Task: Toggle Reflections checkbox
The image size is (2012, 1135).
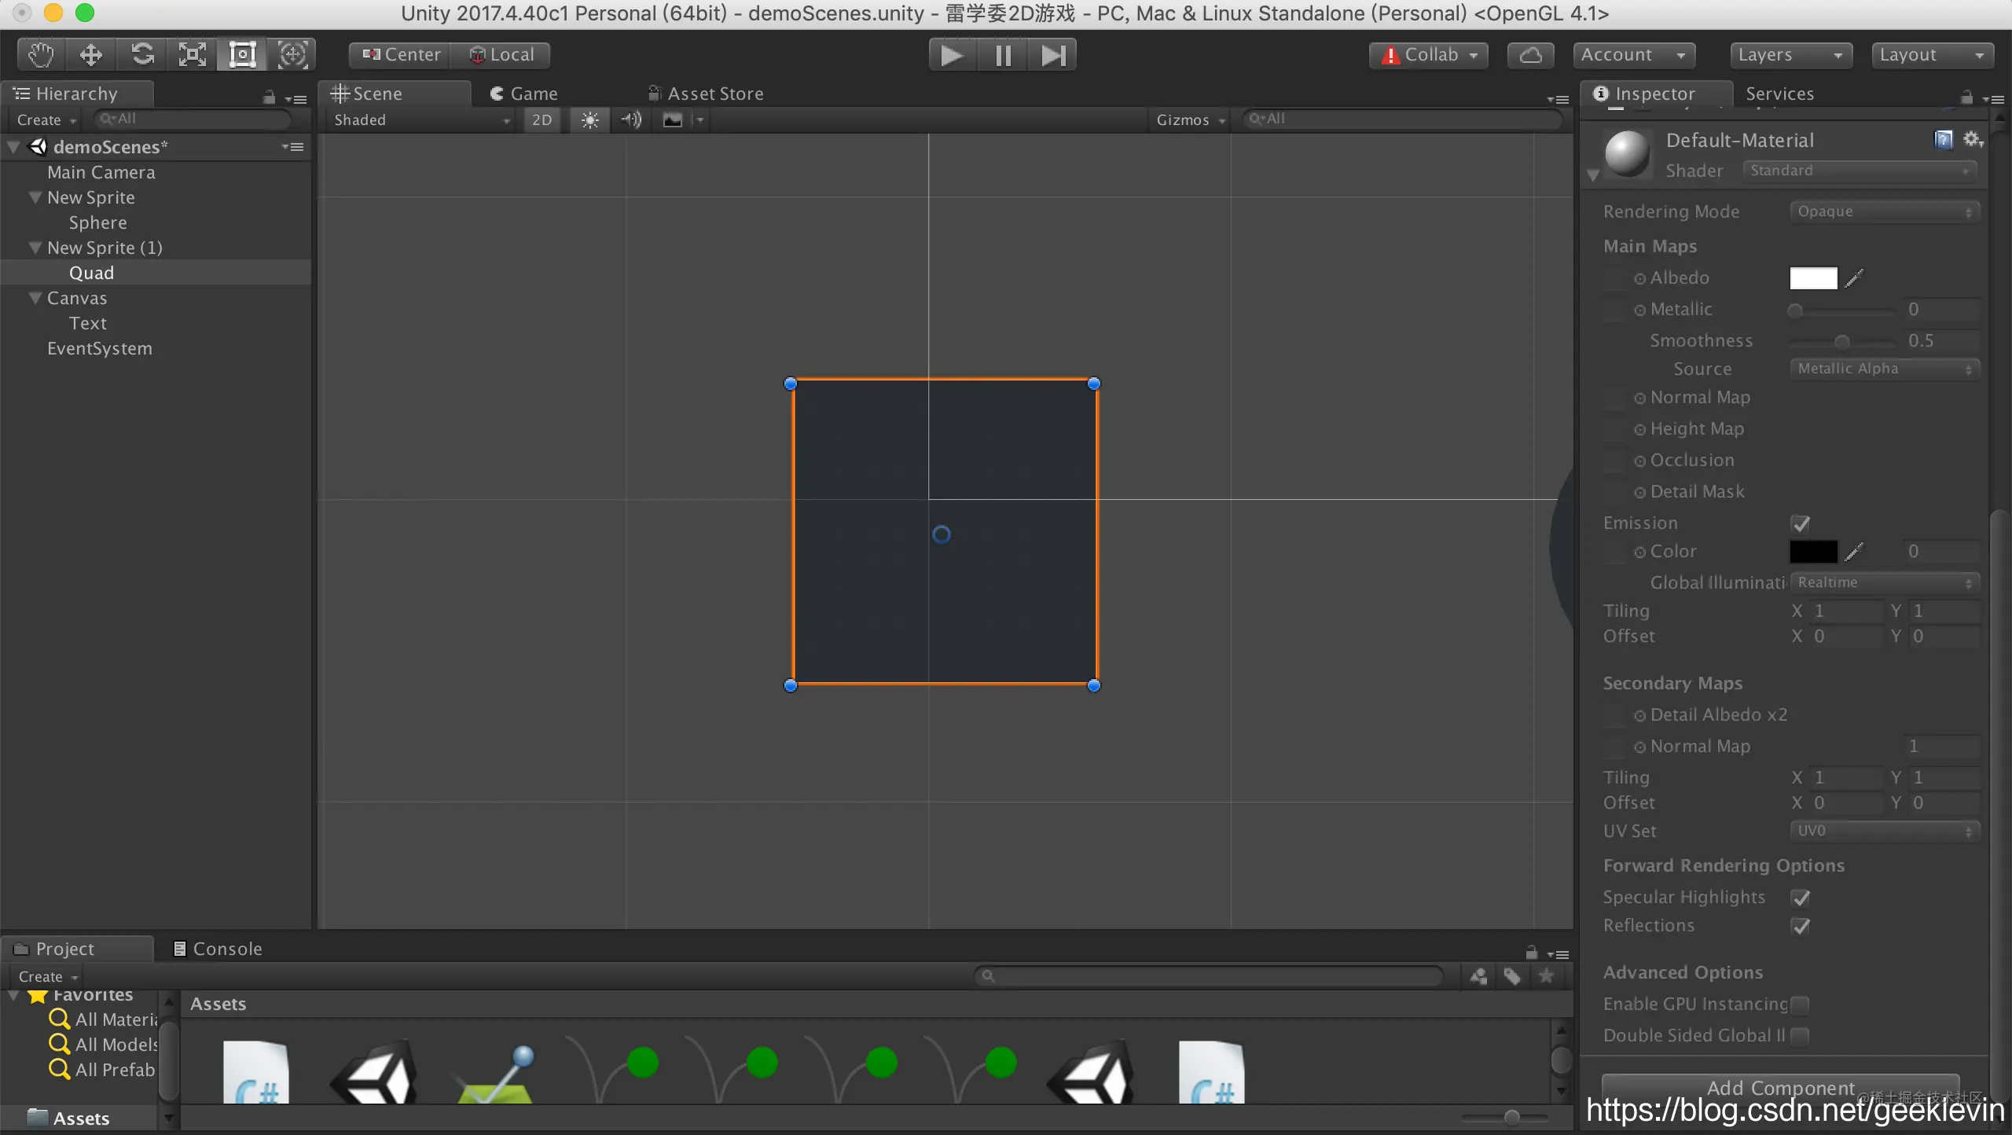Action: click(1801, 926)
